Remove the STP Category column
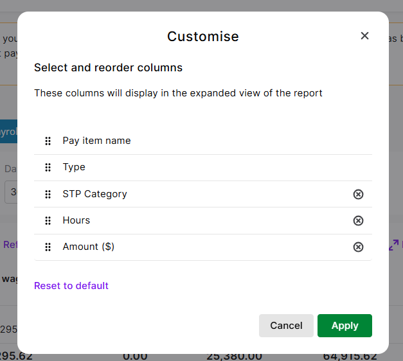Viewport: 403px width, 361px height. pyautogui.click(x=358, y=194)
